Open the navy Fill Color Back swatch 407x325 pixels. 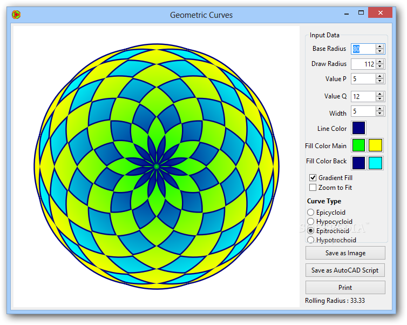tap(359, 163)
